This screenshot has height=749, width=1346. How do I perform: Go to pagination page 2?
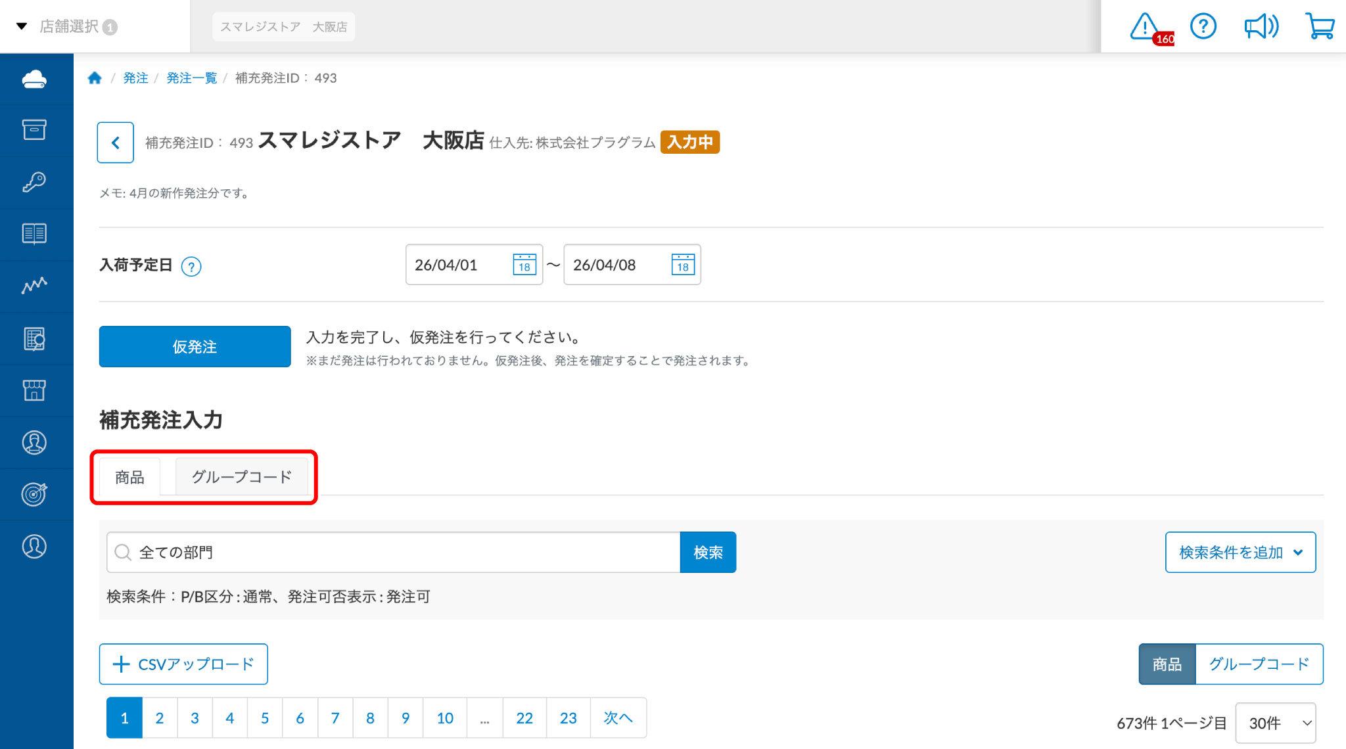(x=160, y=718)
